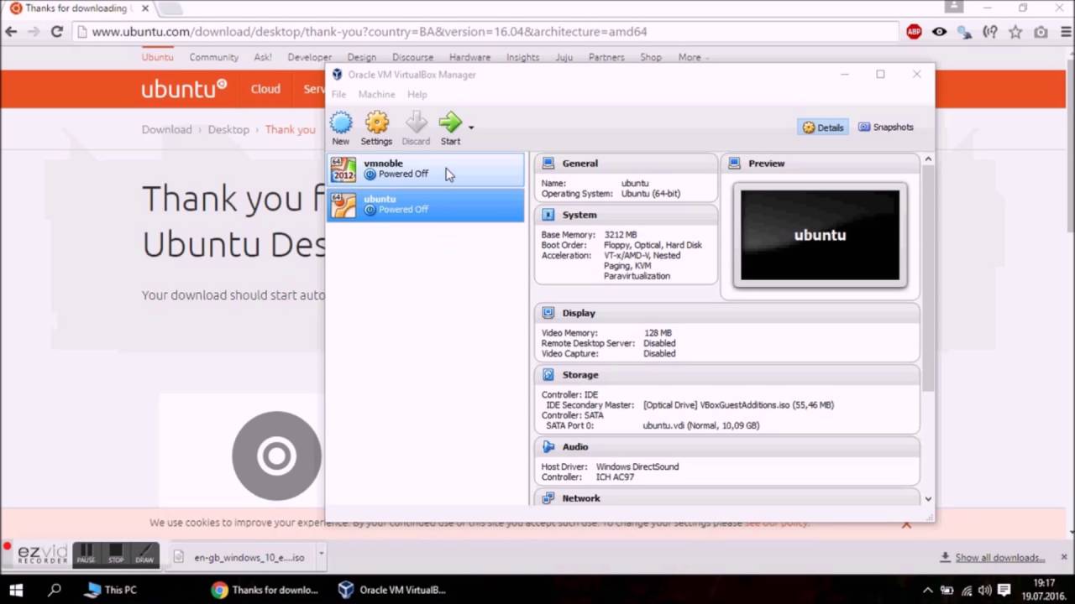Select the vmnoble virtual machine
The image size is (1075, 604).
(x=426, y=169)
